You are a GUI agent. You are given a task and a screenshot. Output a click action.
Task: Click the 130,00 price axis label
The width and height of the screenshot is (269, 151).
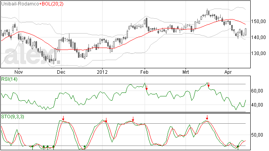pyautogui.click(x=258, y=53)
